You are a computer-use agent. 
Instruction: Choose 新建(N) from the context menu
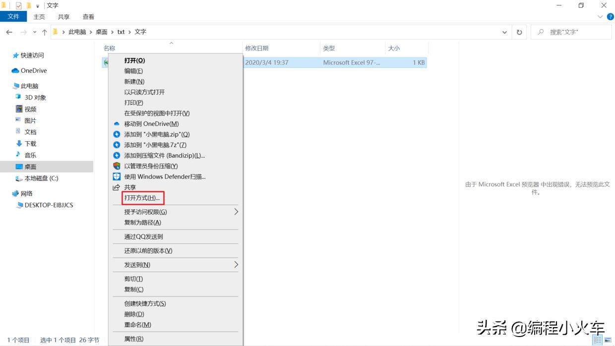pyautogui.click(x=176, y=81)
